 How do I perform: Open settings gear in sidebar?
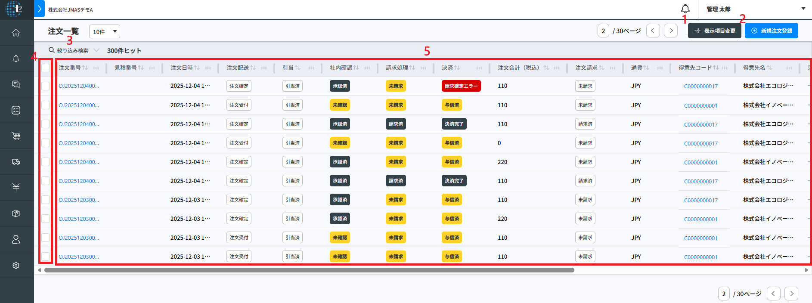coord(16,265)
